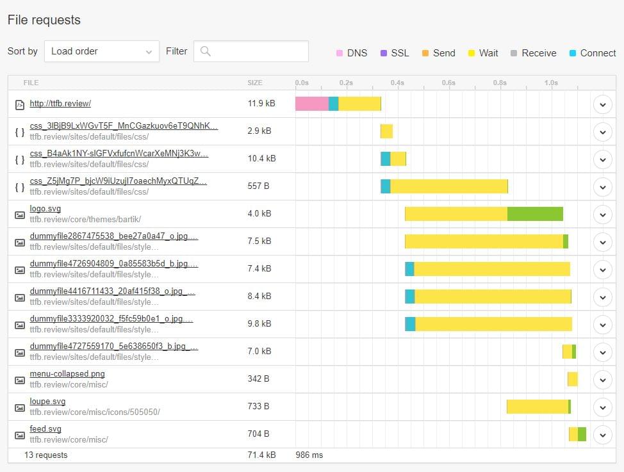The image size is (624, 472).
Task: Click the FILE column header
Action: pos(31,83)
